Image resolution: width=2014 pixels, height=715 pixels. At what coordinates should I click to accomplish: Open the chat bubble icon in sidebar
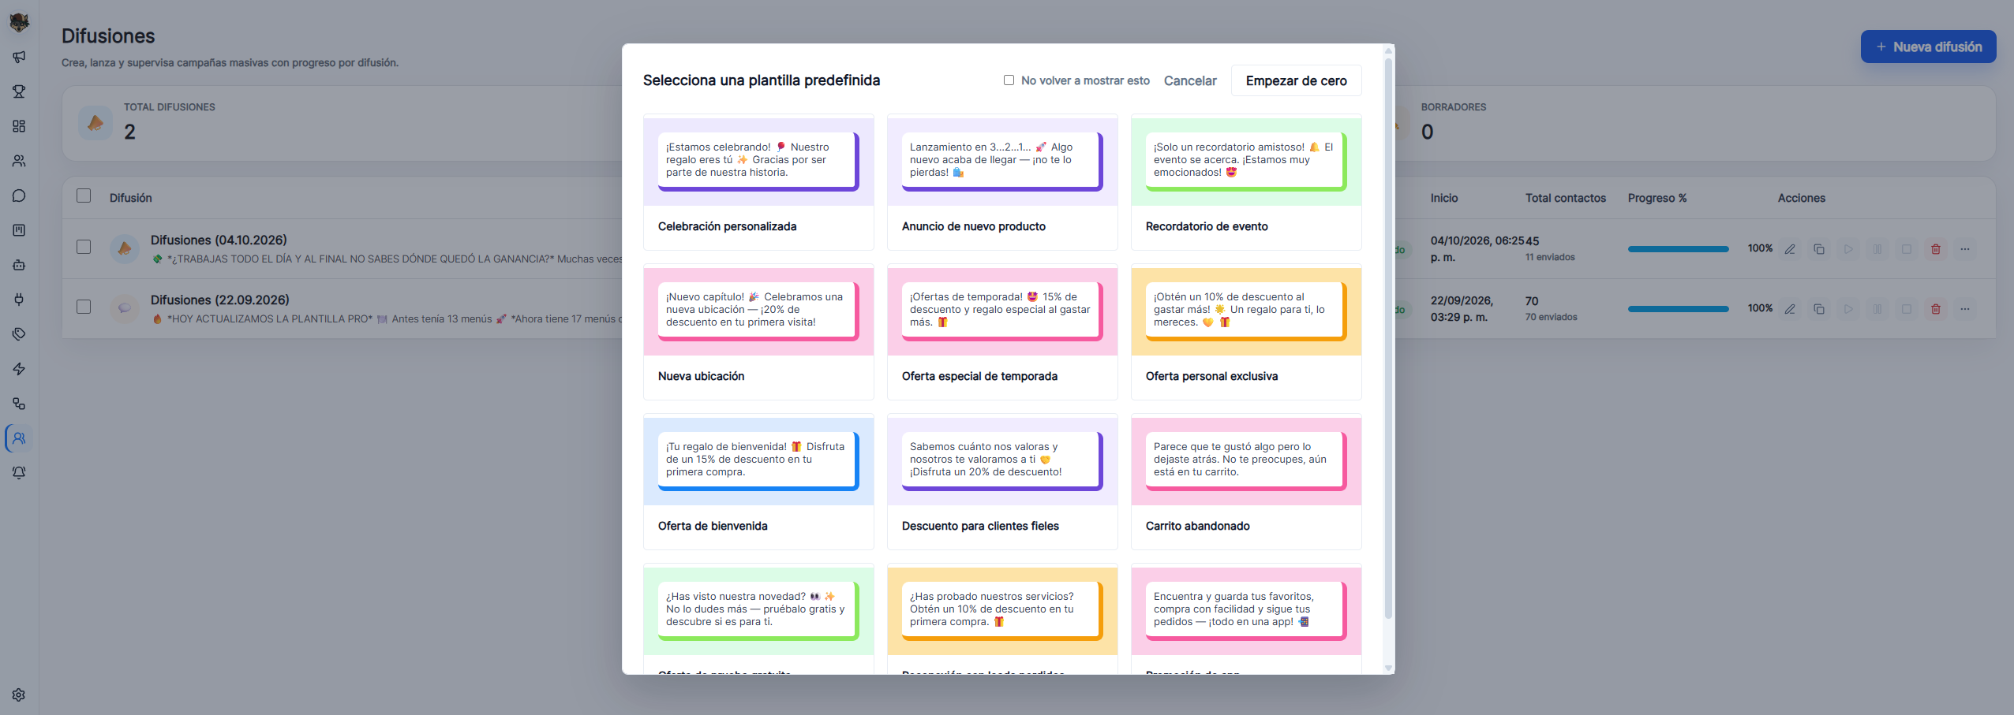coord(19,196)
